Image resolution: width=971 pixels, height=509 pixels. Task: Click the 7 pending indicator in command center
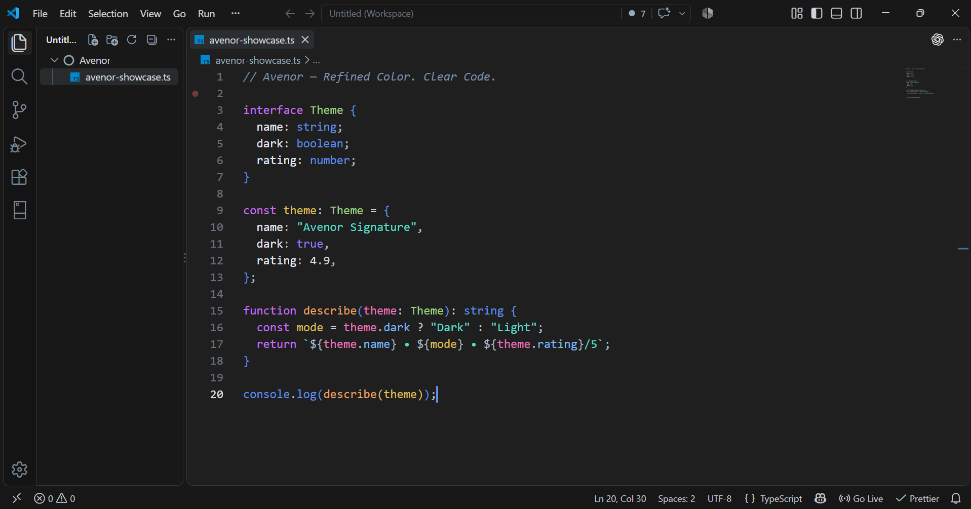637,14
